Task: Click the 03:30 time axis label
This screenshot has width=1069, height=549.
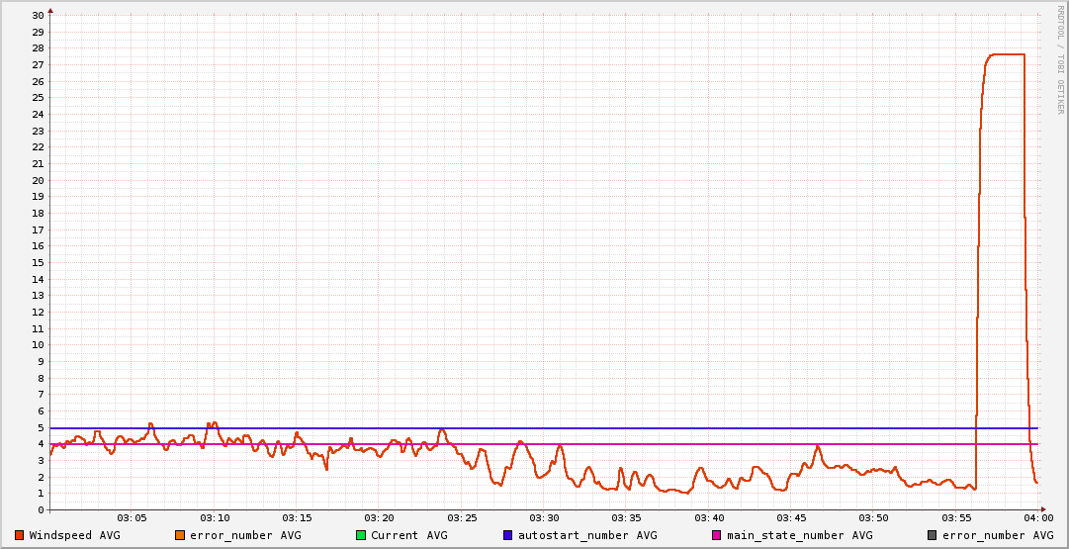Action: [x=545, y=518]
